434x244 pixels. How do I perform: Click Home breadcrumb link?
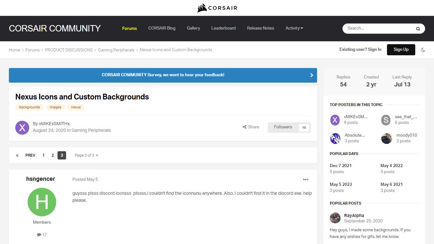[x=15, y=50]
